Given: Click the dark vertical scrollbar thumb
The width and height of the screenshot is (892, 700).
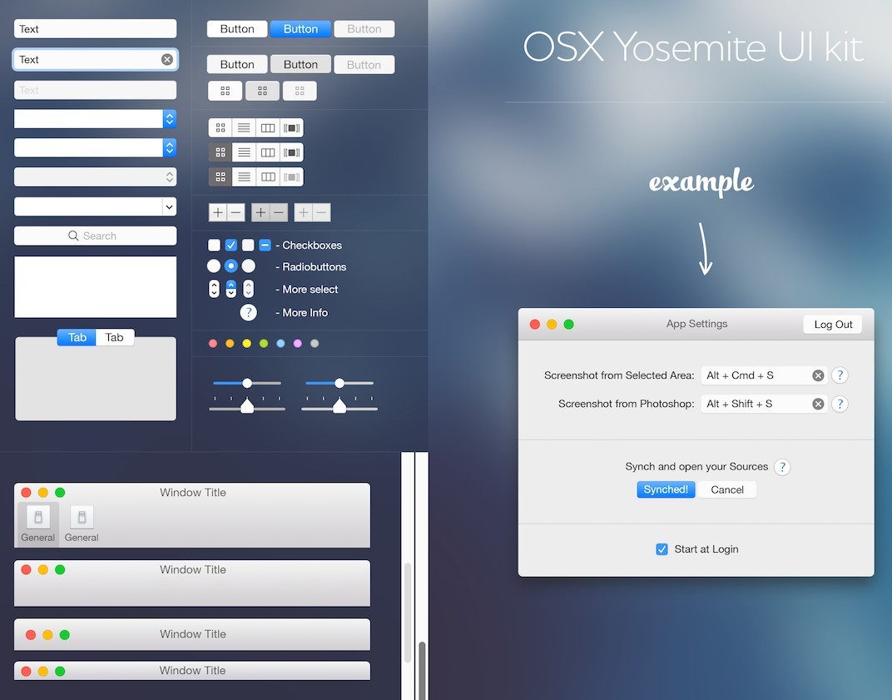Looking at the screenshot, I should point(422,670).
